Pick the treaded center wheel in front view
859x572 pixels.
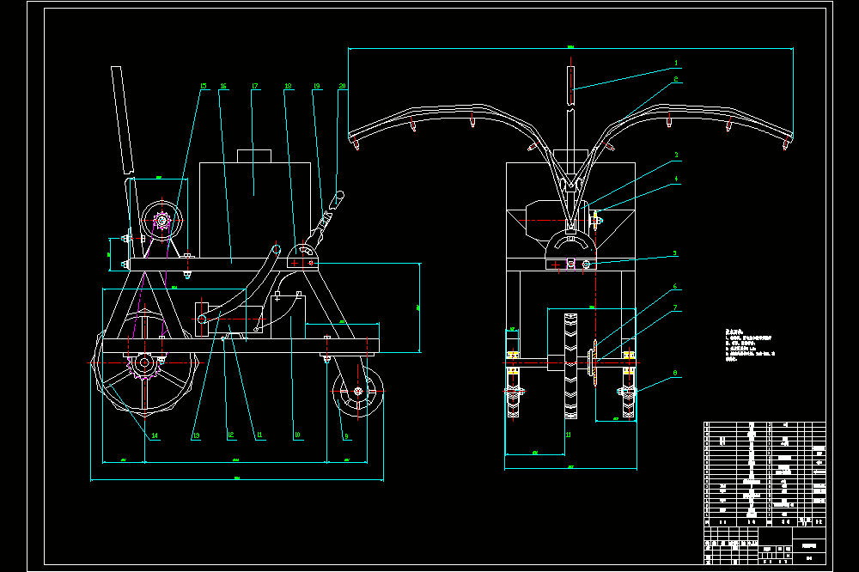(x=571, y=366)
